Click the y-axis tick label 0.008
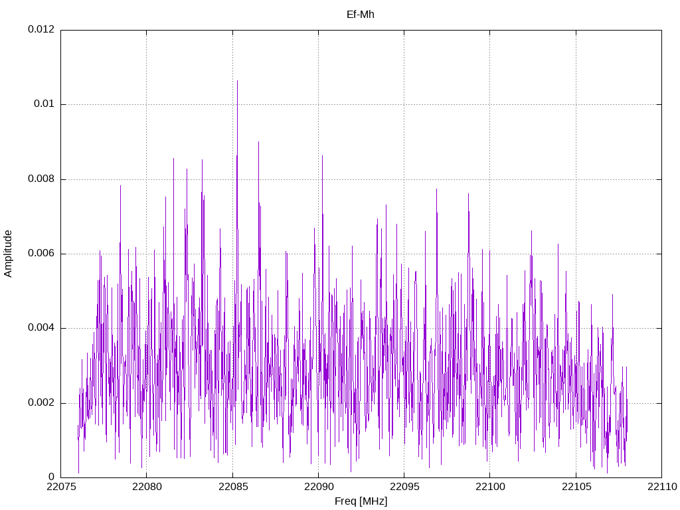 (41, 179)
